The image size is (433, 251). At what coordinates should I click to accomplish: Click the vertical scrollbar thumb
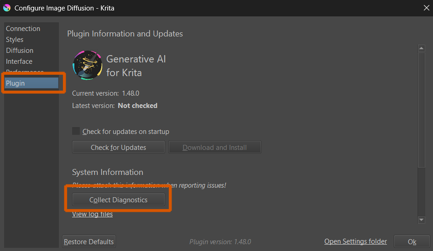[422, 110]
